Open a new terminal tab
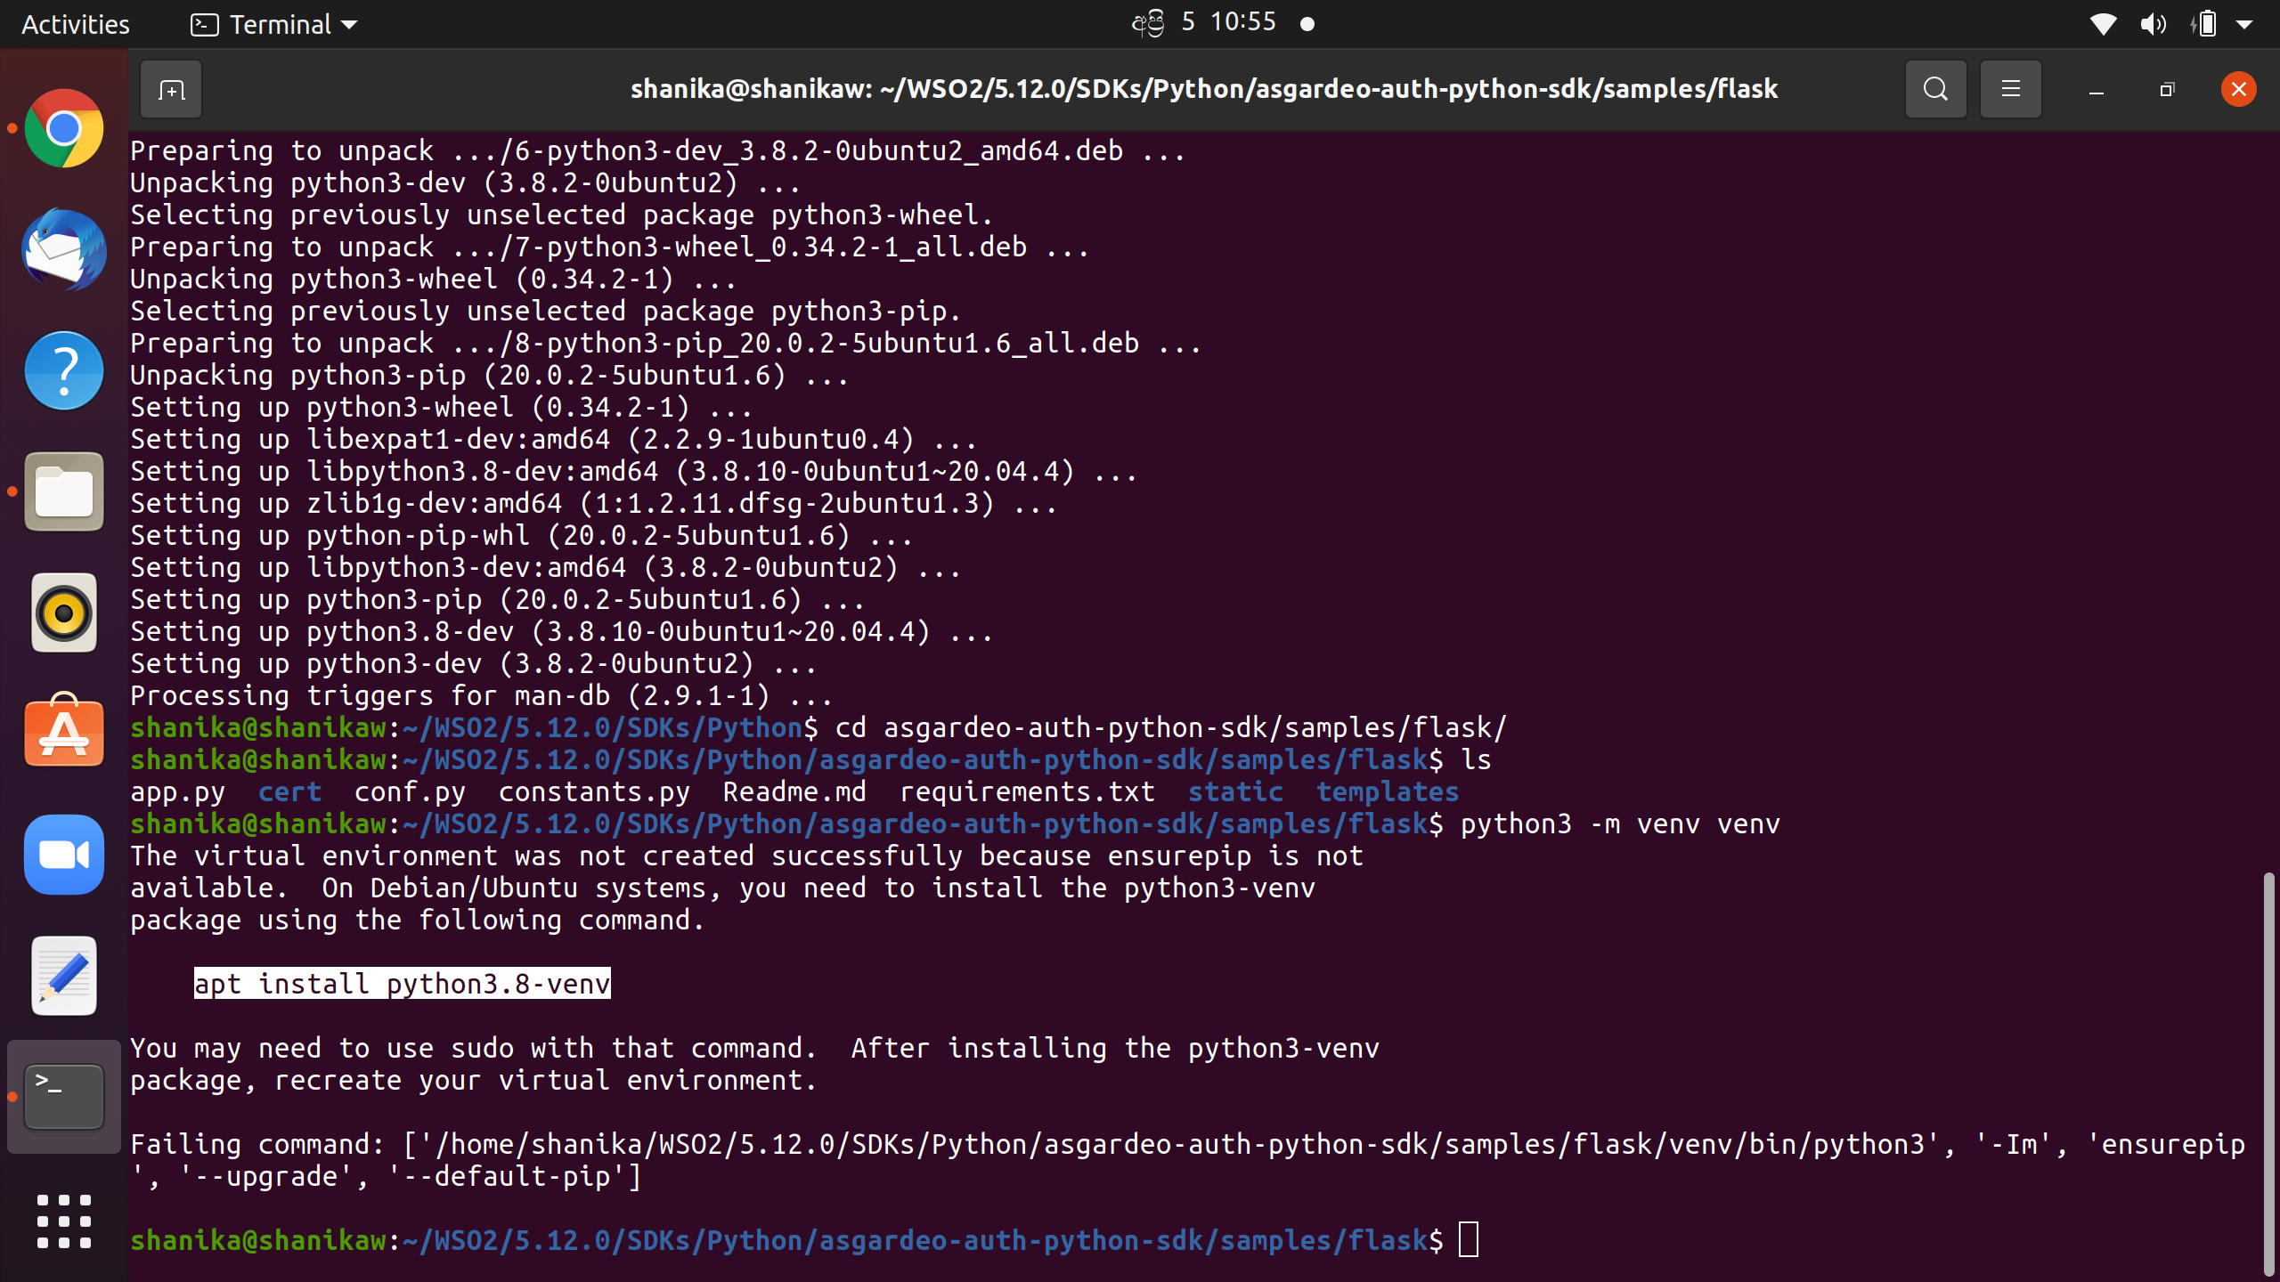This screenshot has width=2280, height=1282. click(x=171, y=89)
